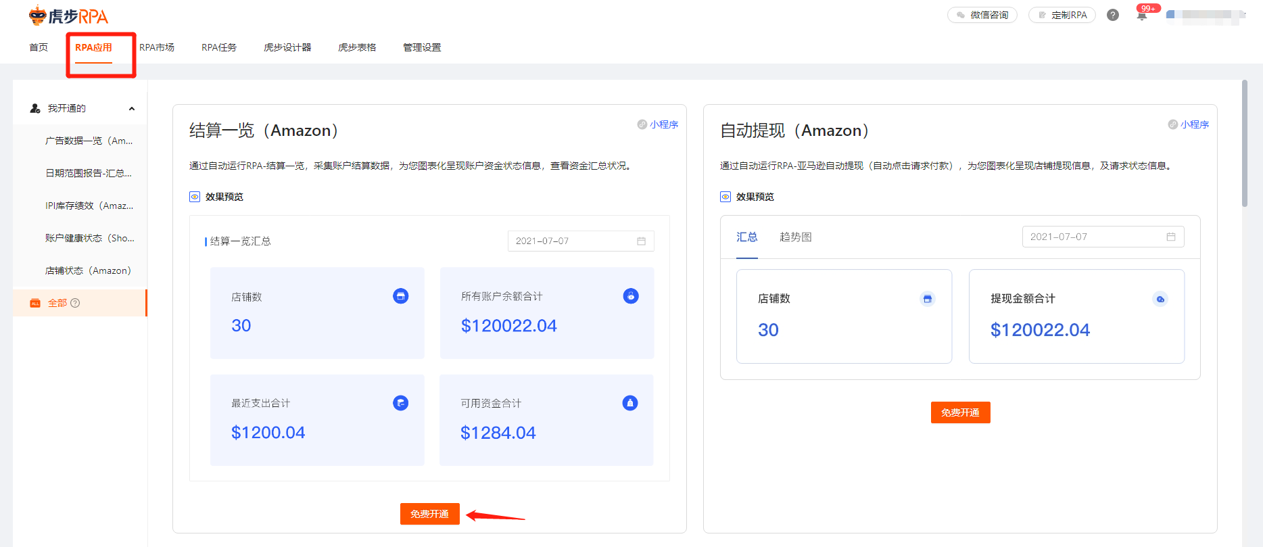Image resolution: width=1263 pixels, height=547 pixels.
Task: Click the blurred user account name
Action: 1205,15
